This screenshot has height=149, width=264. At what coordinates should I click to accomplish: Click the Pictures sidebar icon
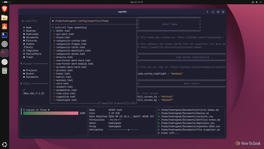point(24,41)
